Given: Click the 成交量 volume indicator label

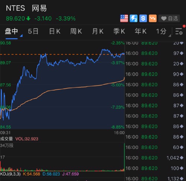Looking at the screenshot, I should [x=6, y=139].
